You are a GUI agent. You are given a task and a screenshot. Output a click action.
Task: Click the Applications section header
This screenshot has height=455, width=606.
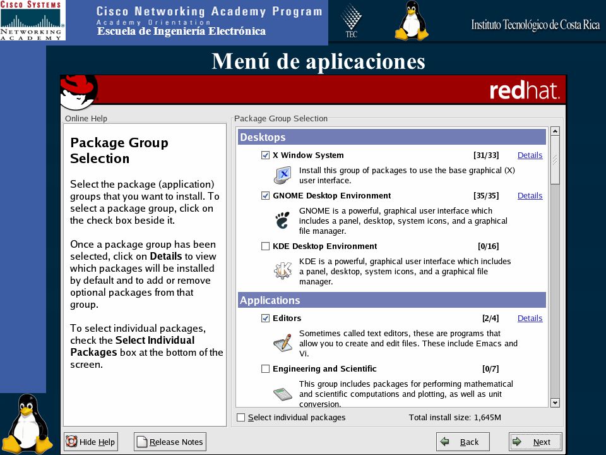pos(392,300)
